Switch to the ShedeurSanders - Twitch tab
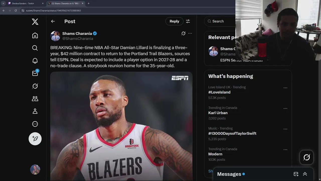 (23, 4)
